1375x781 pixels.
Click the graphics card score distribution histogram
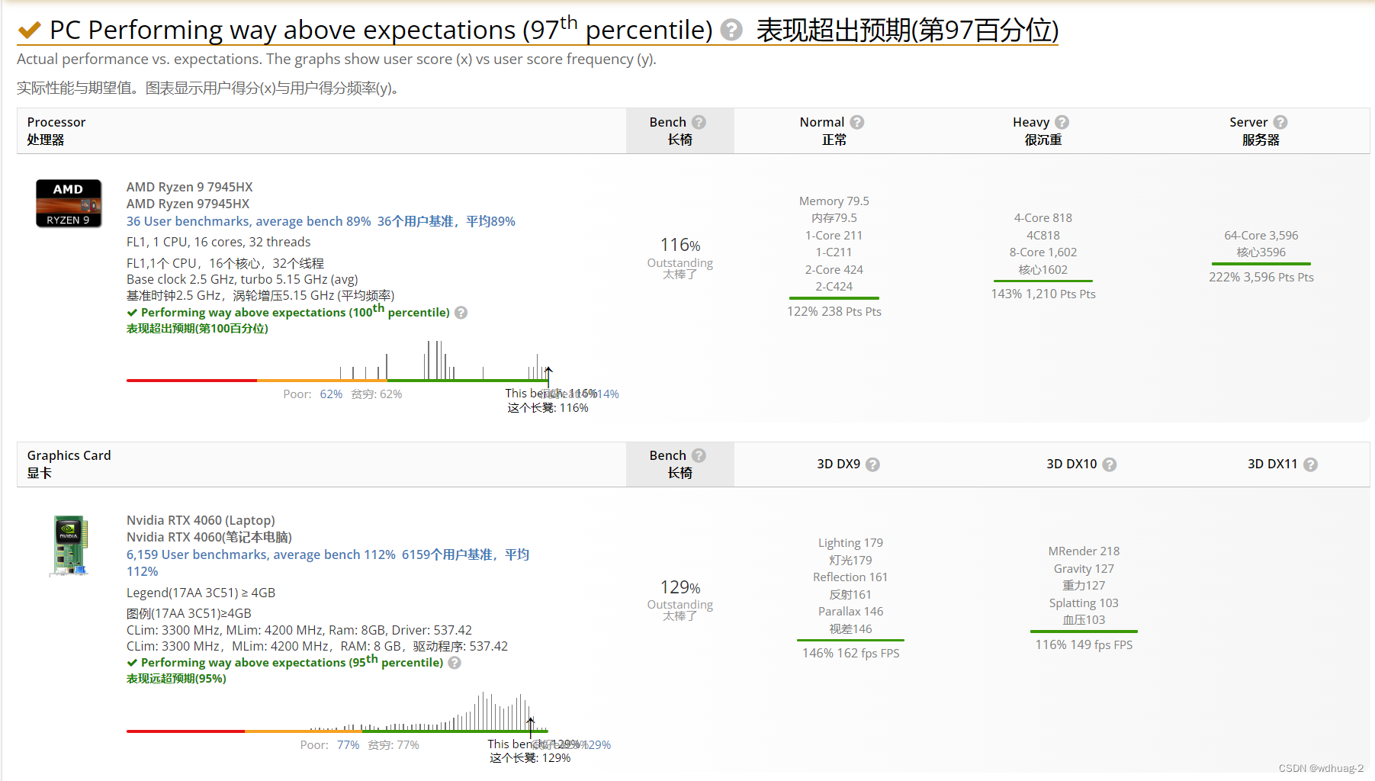point(337,712)
